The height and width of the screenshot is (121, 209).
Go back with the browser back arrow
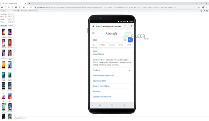(x=24, y=7)
